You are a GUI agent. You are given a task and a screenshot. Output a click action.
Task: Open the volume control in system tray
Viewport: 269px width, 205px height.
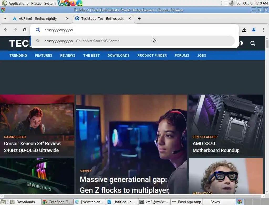(x=232, y=3)
